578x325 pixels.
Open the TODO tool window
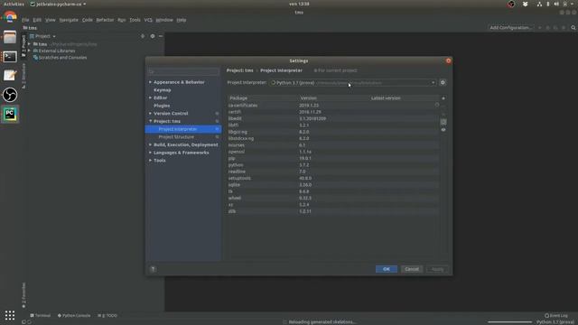(x=107, y=315)
